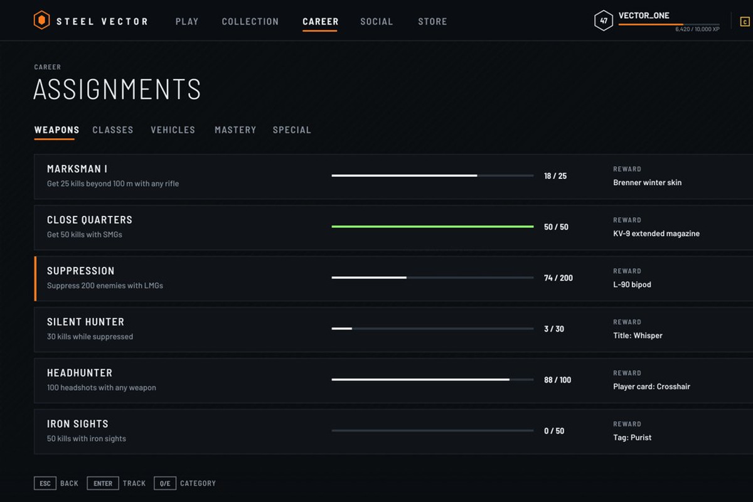Click '50 kills with iron sights' description
Screen dimensions: 753x502
click(87, 439)
